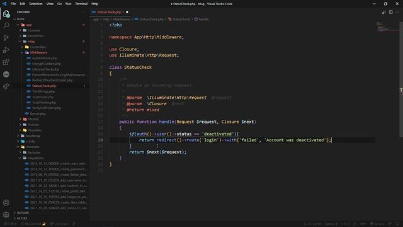403x227 pixels.
Task: Open the Search view in the activity bar
Action: coord(6,25)
